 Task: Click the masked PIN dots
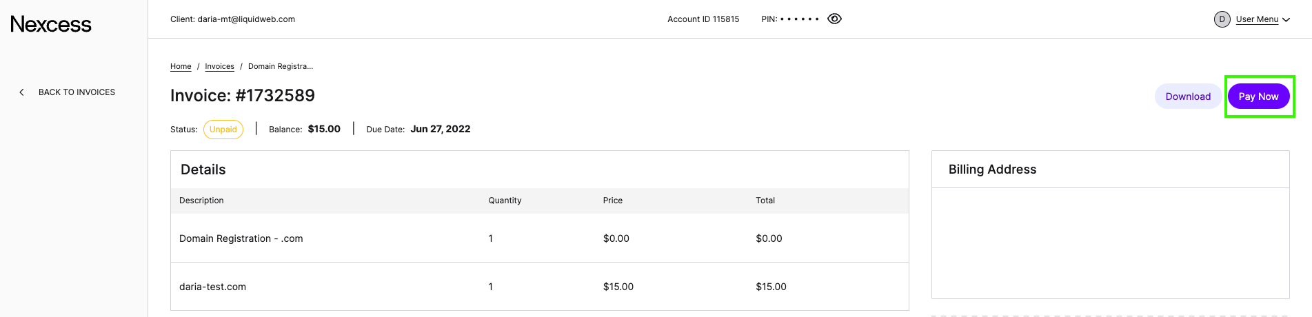pyautogui.click(x=799, y=19)
